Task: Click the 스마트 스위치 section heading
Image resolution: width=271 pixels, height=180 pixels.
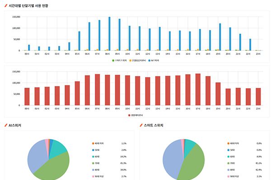Action: (x=154, y=126)
